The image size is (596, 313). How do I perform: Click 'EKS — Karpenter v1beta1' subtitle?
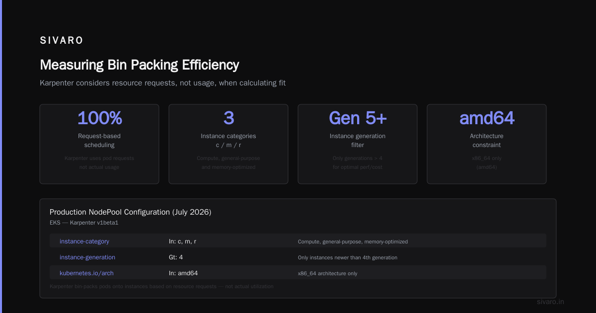[x=84, y=223]
